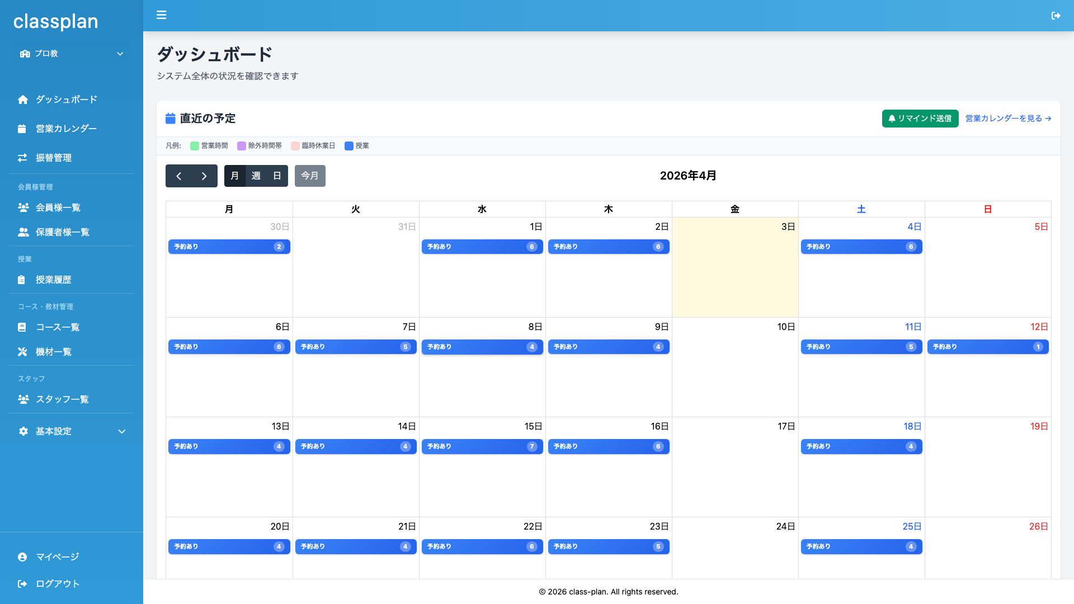Screen dimensions: 1074x604
Task: Select 月 view on the calendar
Action: [235, 176]
